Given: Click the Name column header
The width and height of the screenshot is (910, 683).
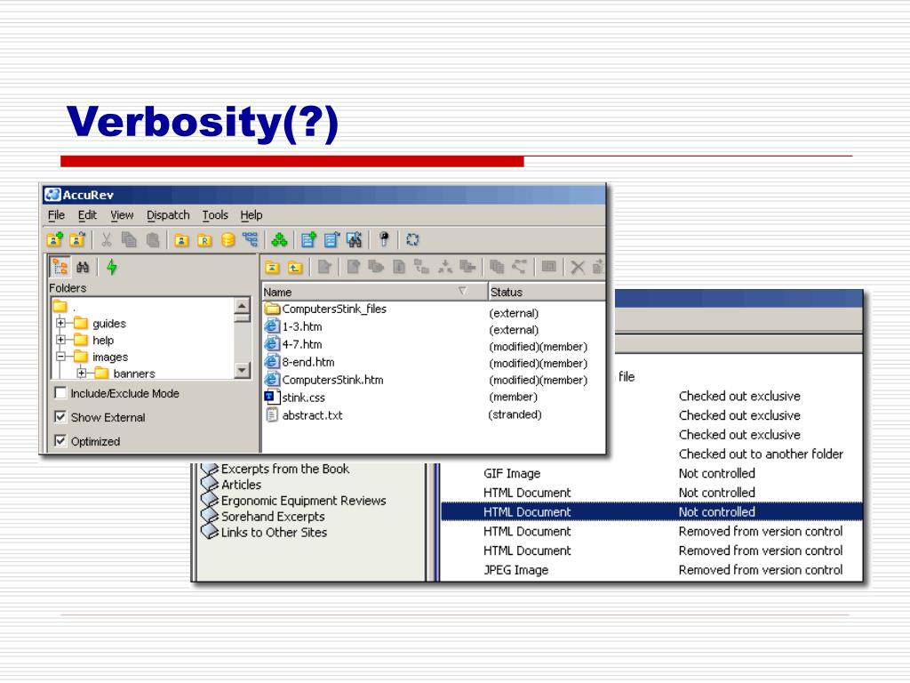Looking at the screenshot, I should tap(375, 292).
